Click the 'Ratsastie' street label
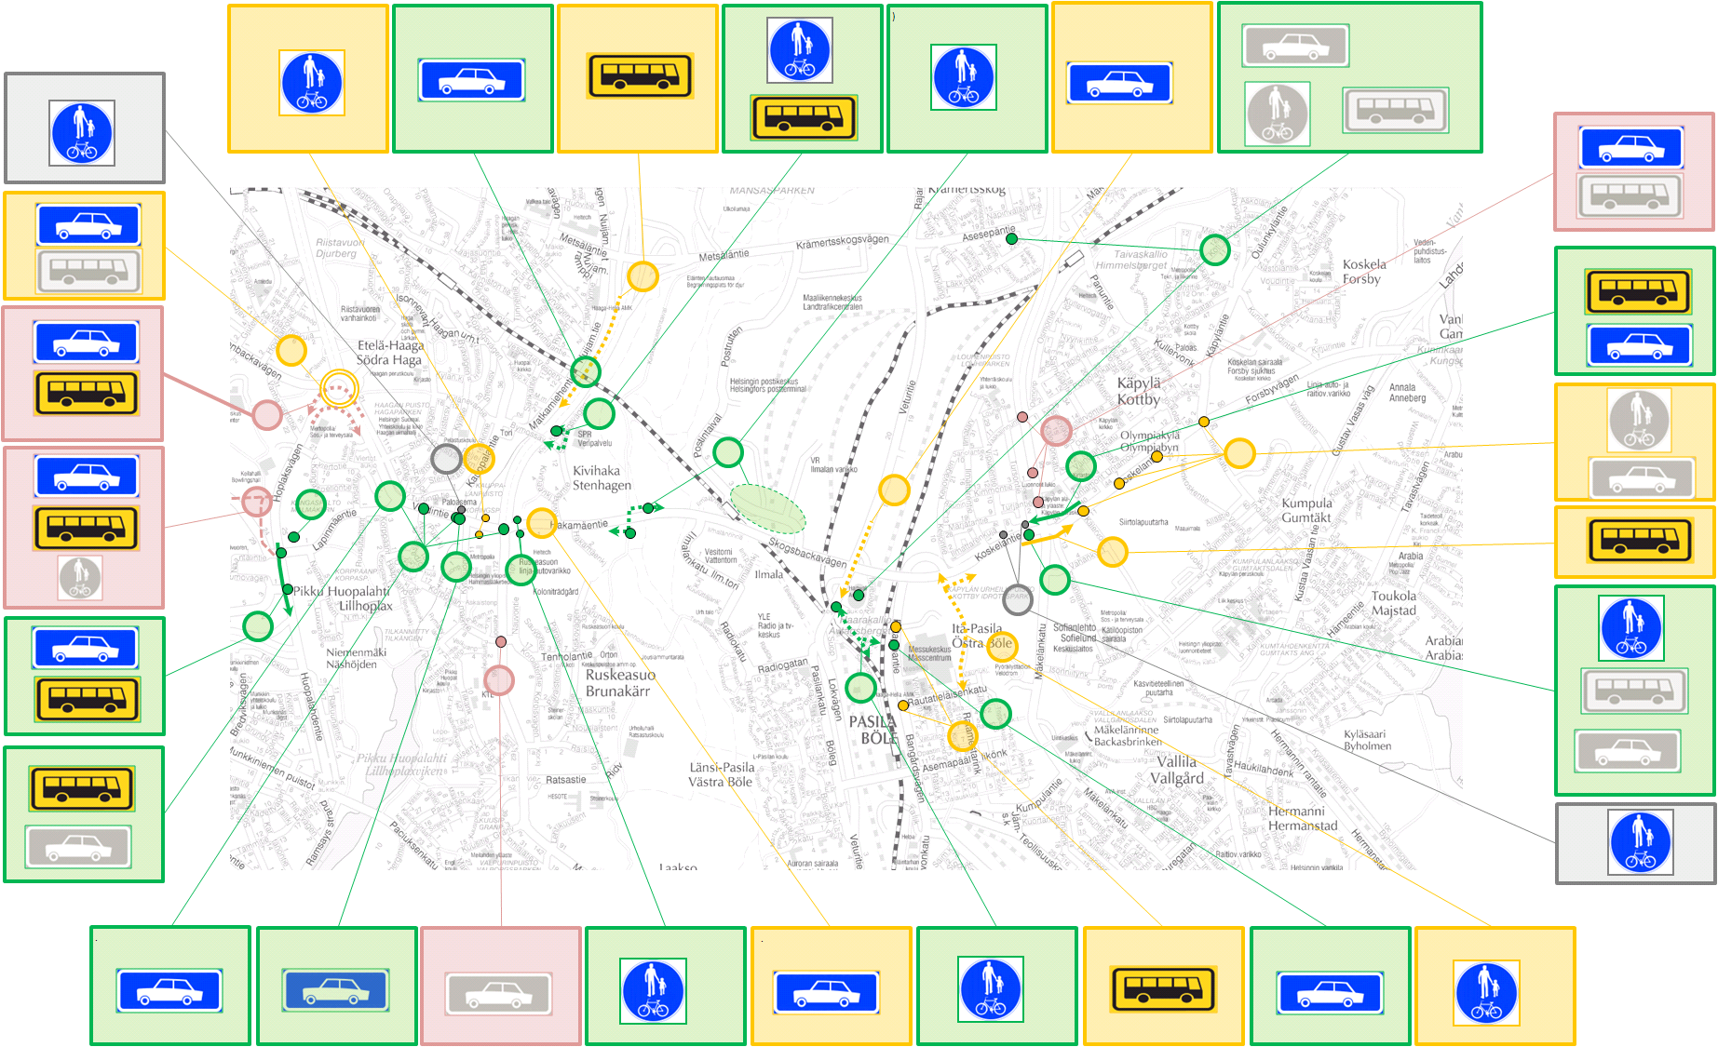 pos(566,780)
